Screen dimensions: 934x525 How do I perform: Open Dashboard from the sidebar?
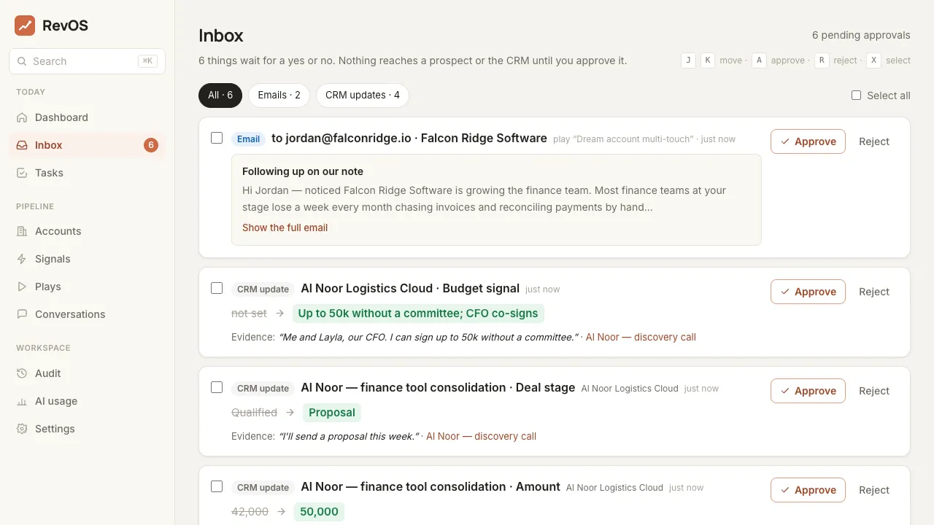pos(88,117)
